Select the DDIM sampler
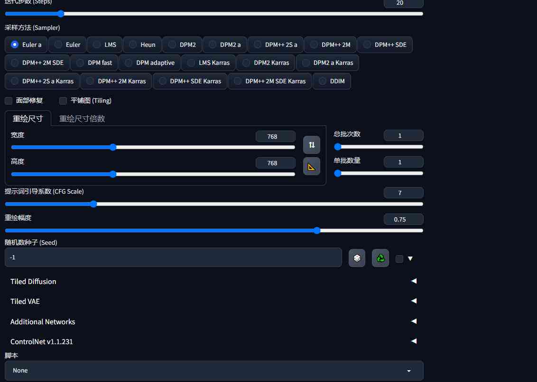Viewport: 537px width, 382px height. pos(332,81)
